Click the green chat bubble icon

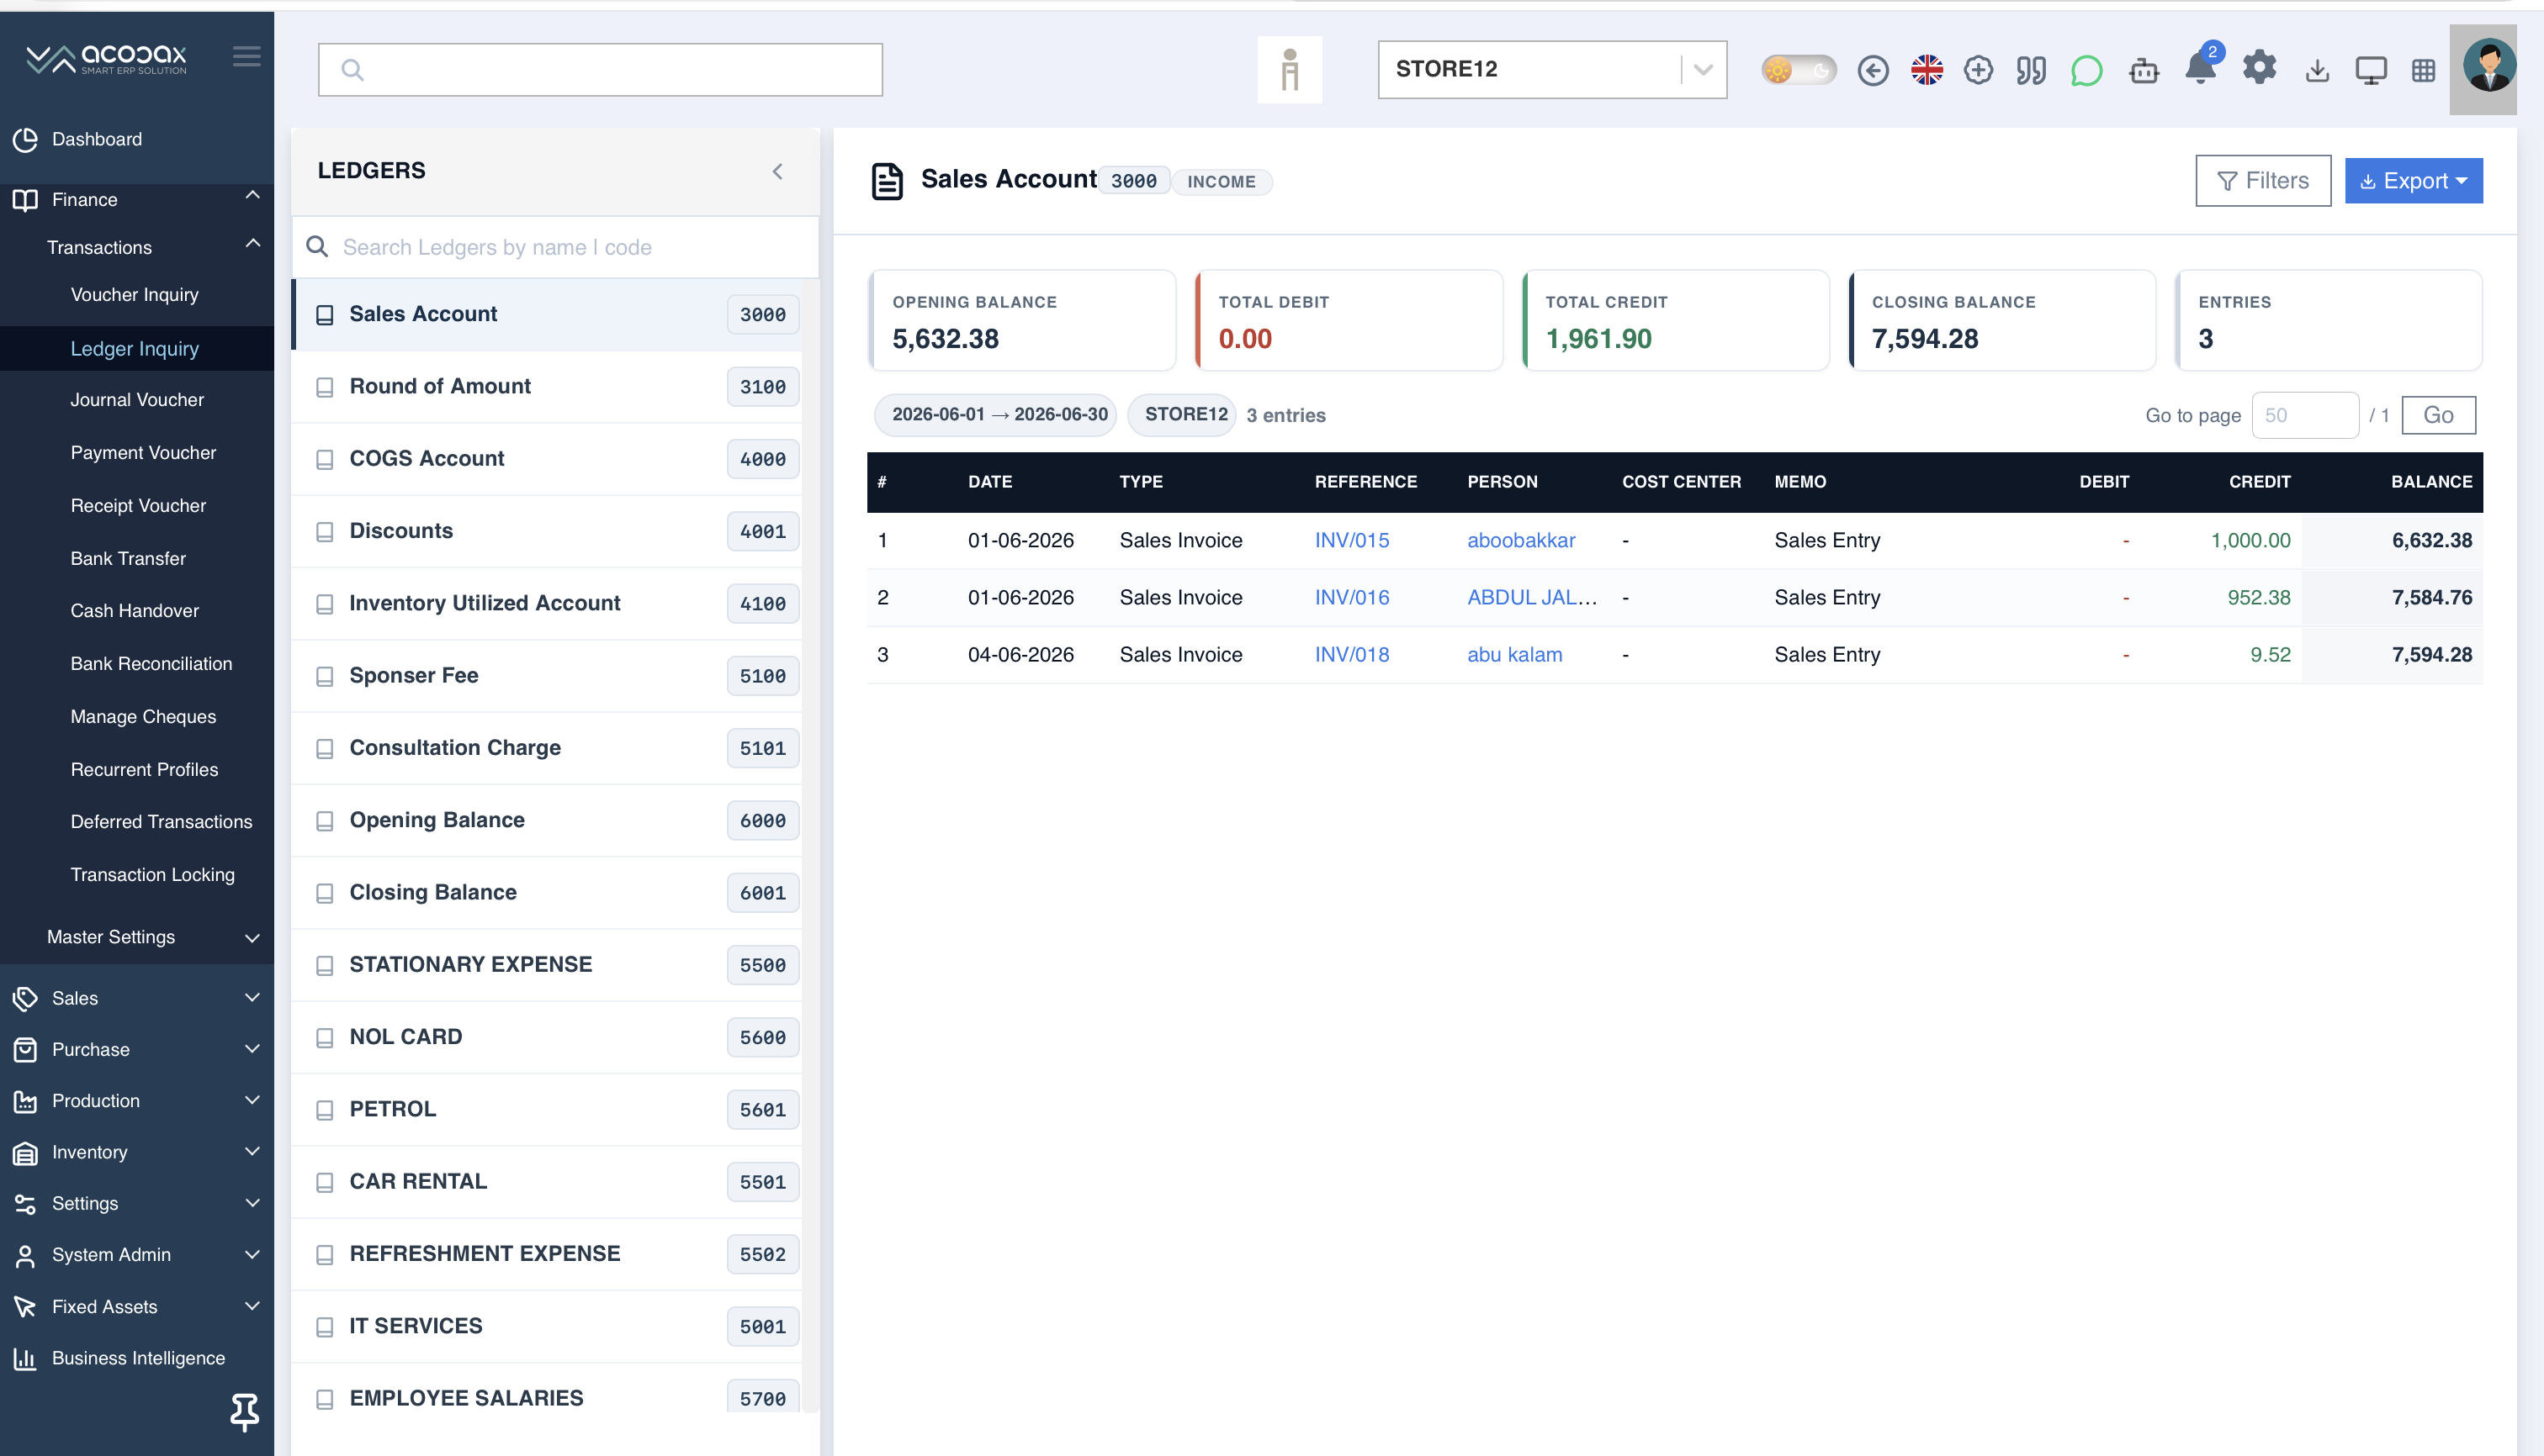(2086, 70)
